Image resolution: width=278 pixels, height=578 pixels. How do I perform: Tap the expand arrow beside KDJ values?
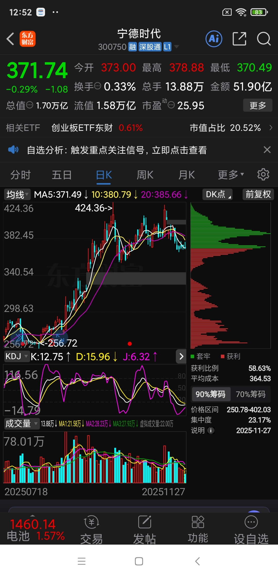pyautogui.click(x=181, y=356)
